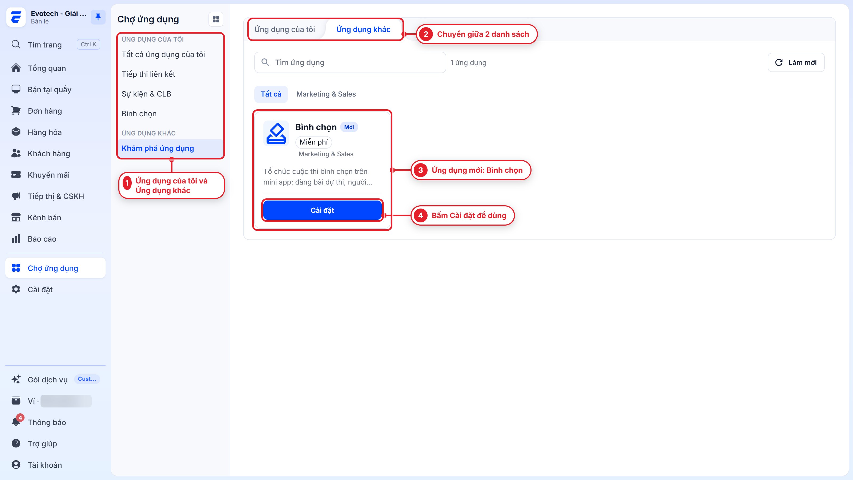Click the Miễn phí price tag
This screenshot has height=480, width=853.
click(313, 142)
